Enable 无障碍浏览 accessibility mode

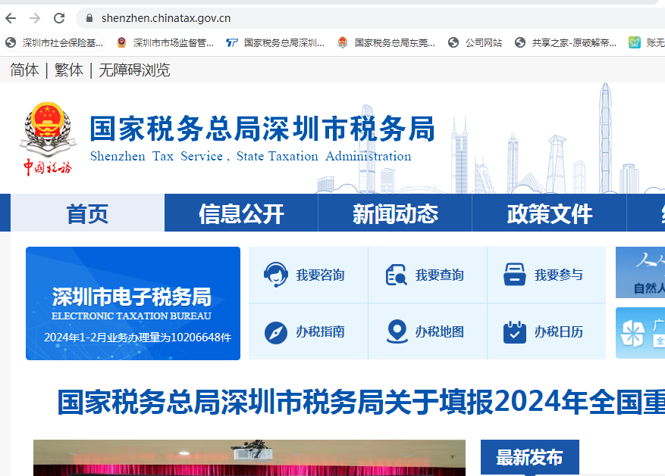pyautogui.click(x=134, y=70)
